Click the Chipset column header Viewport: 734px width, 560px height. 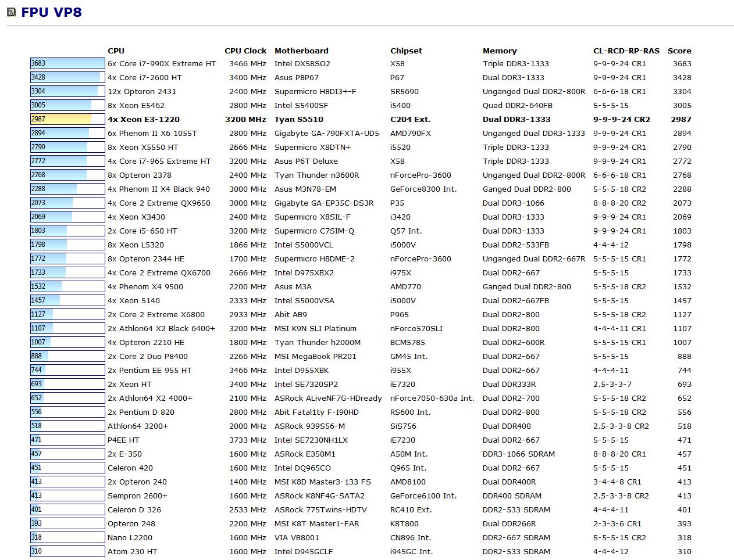pyautogui.click(x=406, y=51)
